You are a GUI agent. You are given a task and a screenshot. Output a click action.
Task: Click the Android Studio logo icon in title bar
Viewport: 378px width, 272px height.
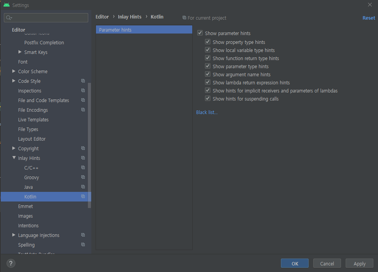click(x=7, y=5)
